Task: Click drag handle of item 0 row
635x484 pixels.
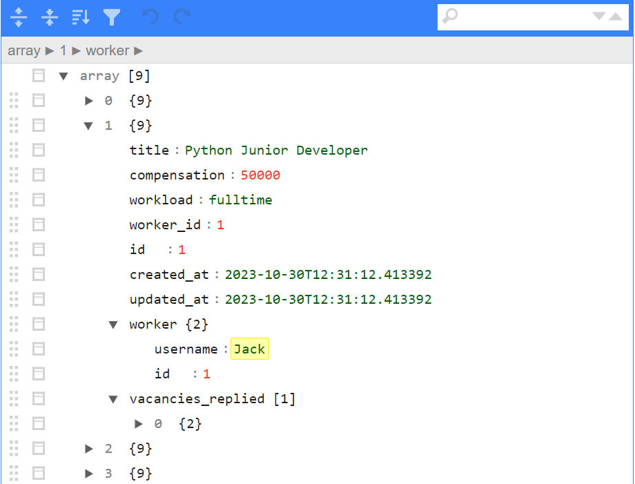Action: [x=14, y=100]
